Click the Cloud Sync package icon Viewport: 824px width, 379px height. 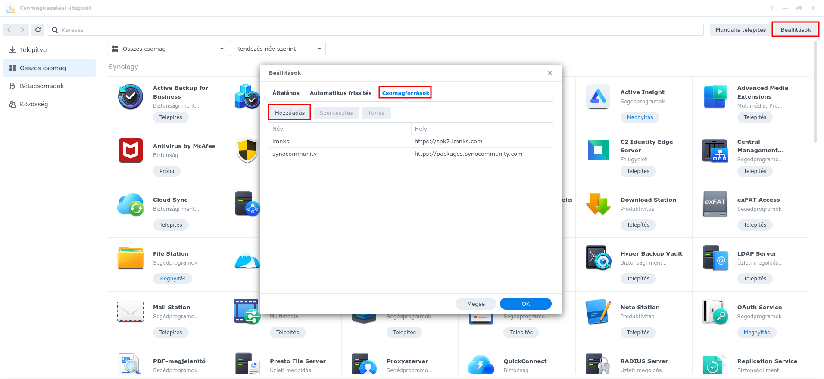131,204
